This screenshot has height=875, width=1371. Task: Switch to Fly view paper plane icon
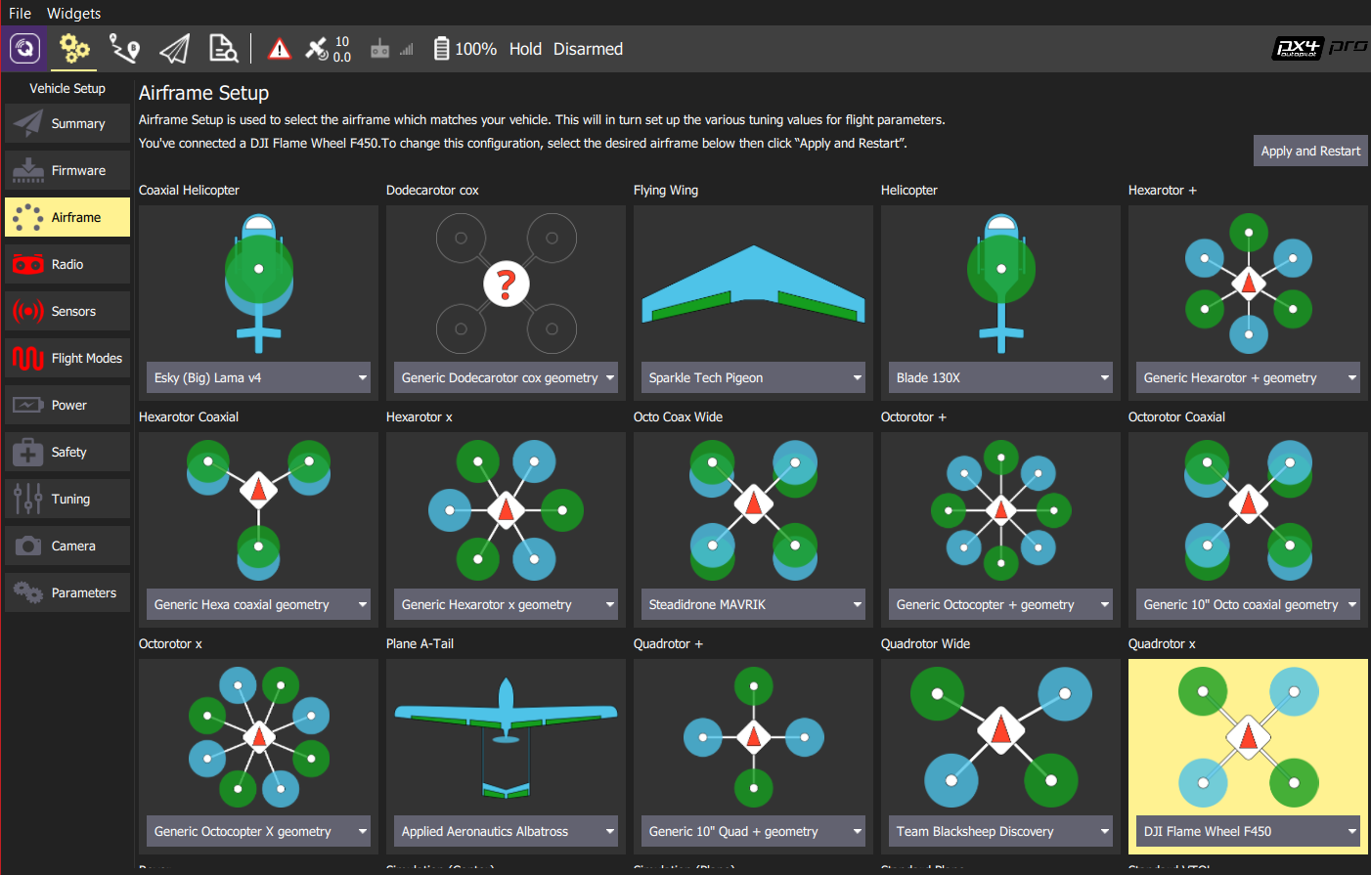pyautogui.click(x=174, y=49)
